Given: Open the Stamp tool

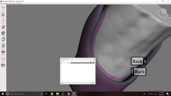Looking at the screenshot, I should click(x=3, y=33).
